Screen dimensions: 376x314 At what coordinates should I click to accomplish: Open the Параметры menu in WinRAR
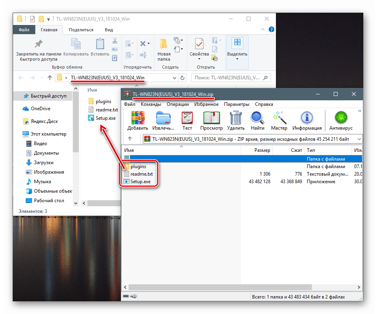(237, 104)
